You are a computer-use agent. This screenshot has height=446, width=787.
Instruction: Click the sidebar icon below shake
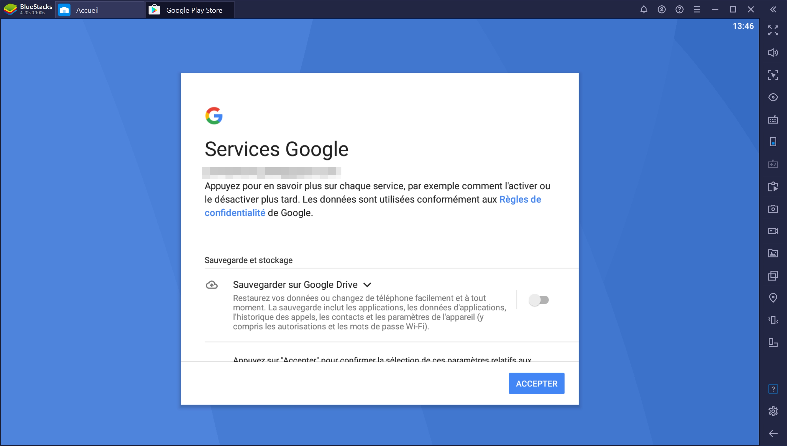pyautogui.click(x=773, y=343)
